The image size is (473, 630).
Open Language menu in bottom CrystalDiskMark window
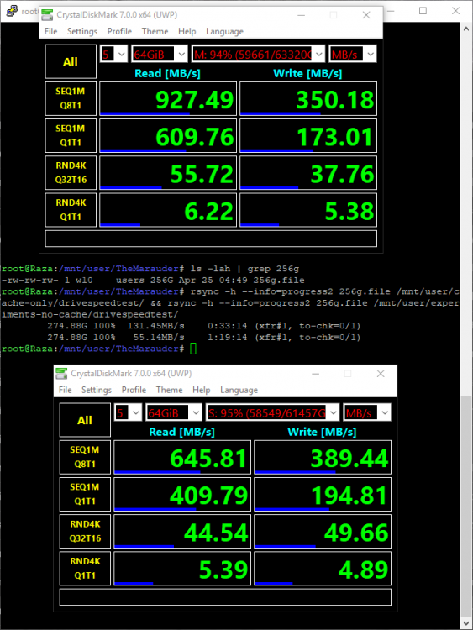(x=239, y=390)
